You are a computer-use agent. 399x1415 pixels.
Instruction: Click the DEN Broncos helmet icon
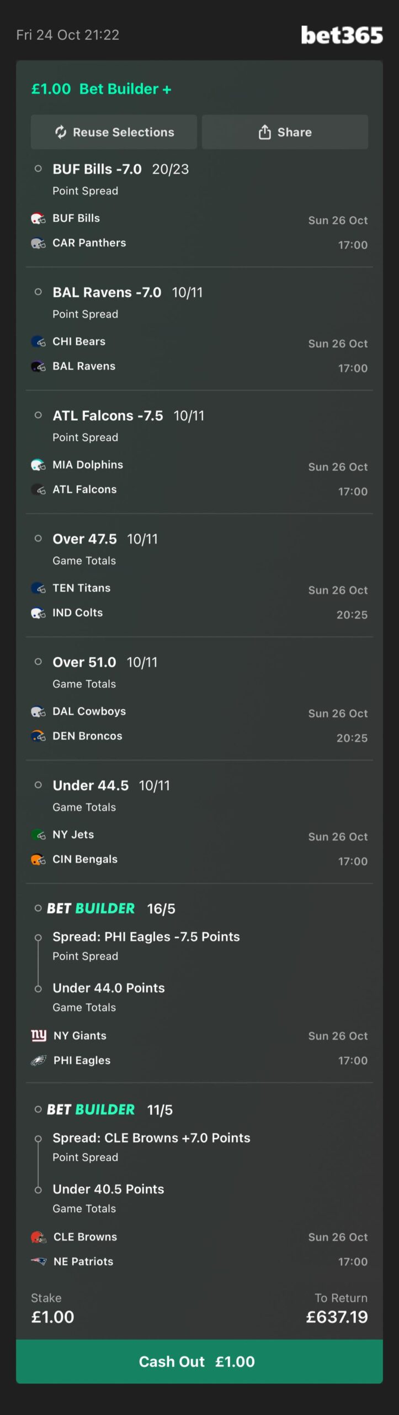[x=38, y=736]
